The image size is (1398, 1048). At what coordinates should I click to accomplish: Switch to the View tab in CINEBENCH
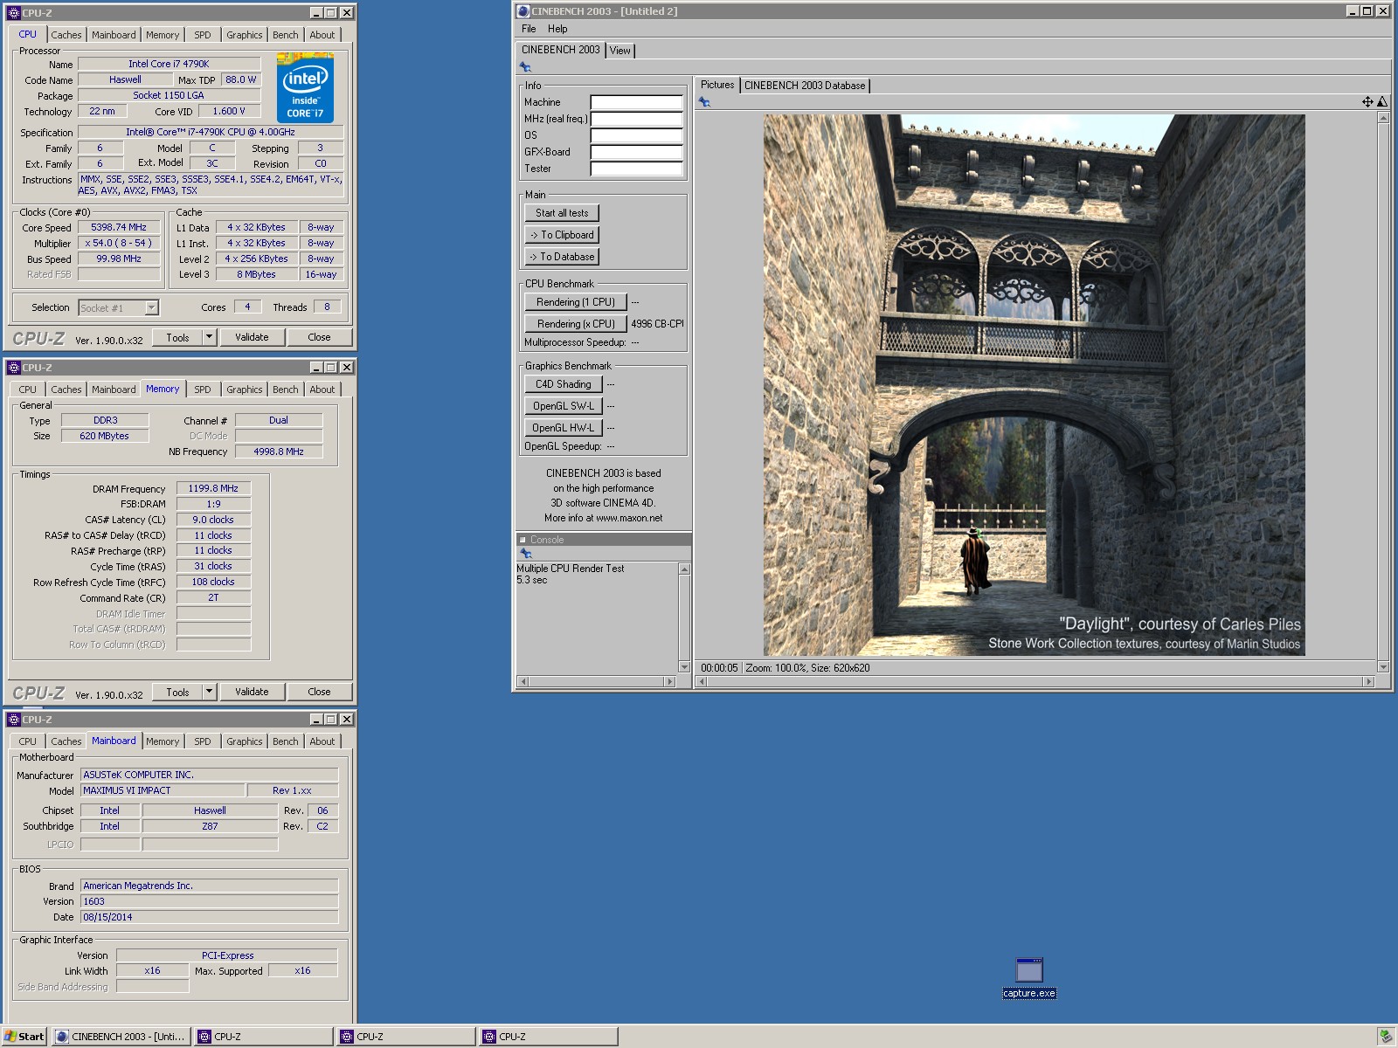(x=620, y=51)
